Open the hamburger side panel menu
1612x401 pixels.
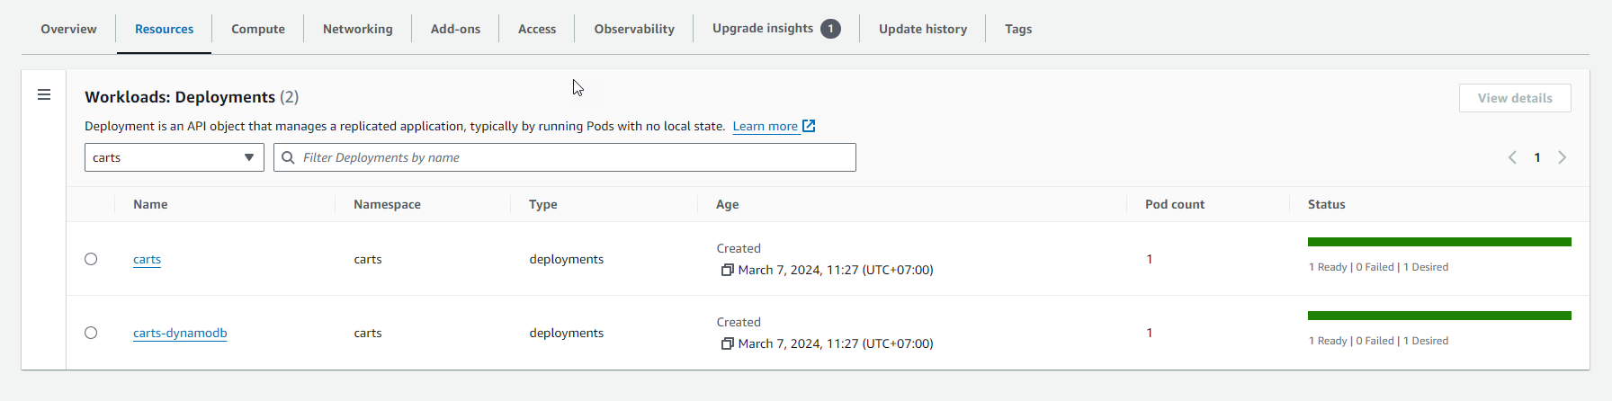pyautogui.click(x=44, y=94)
